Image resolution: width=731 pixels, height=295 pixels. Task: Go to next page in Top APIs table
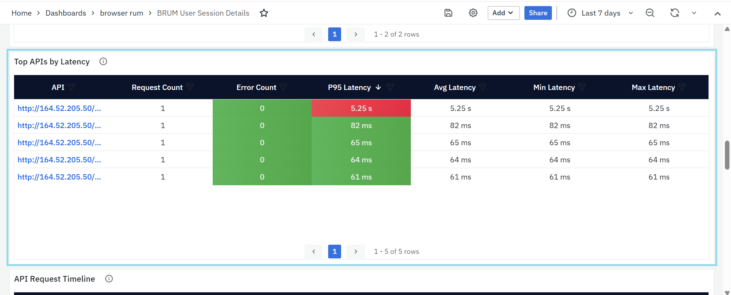(356, 252)
